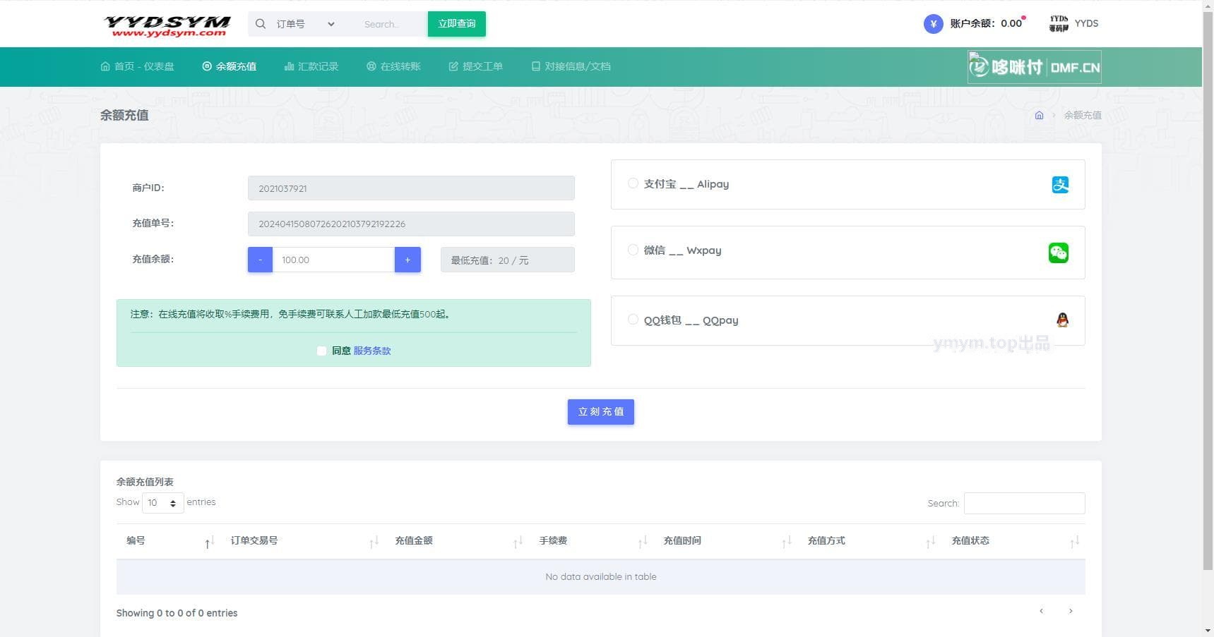
Task: Increase recharge amount with plus button
Action: point(407,260)
